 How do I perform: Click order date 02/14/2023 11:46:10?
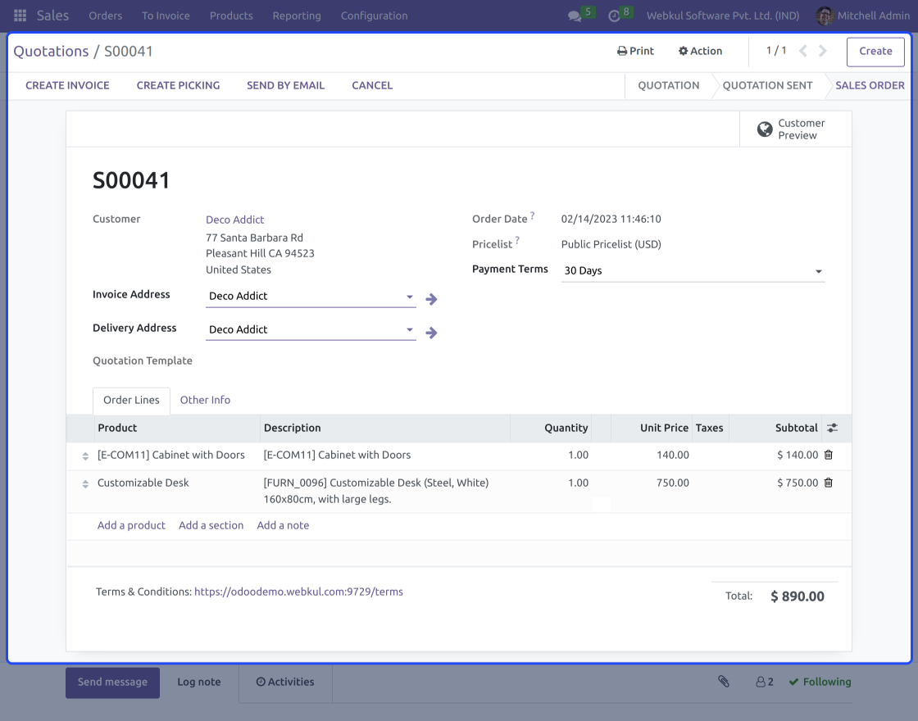(x=611, y=220)
